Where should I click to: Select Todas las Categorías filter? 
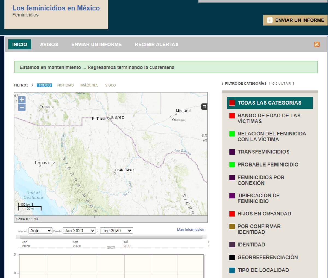[269, 103]
